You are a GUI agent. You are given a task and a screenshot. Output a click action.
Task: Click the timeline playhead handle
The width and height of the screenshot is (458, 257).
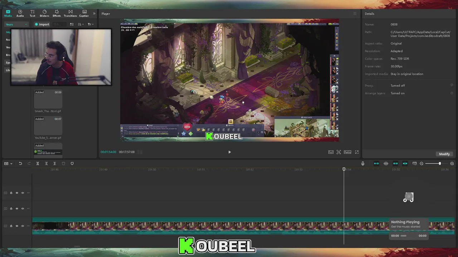(344, 169)
